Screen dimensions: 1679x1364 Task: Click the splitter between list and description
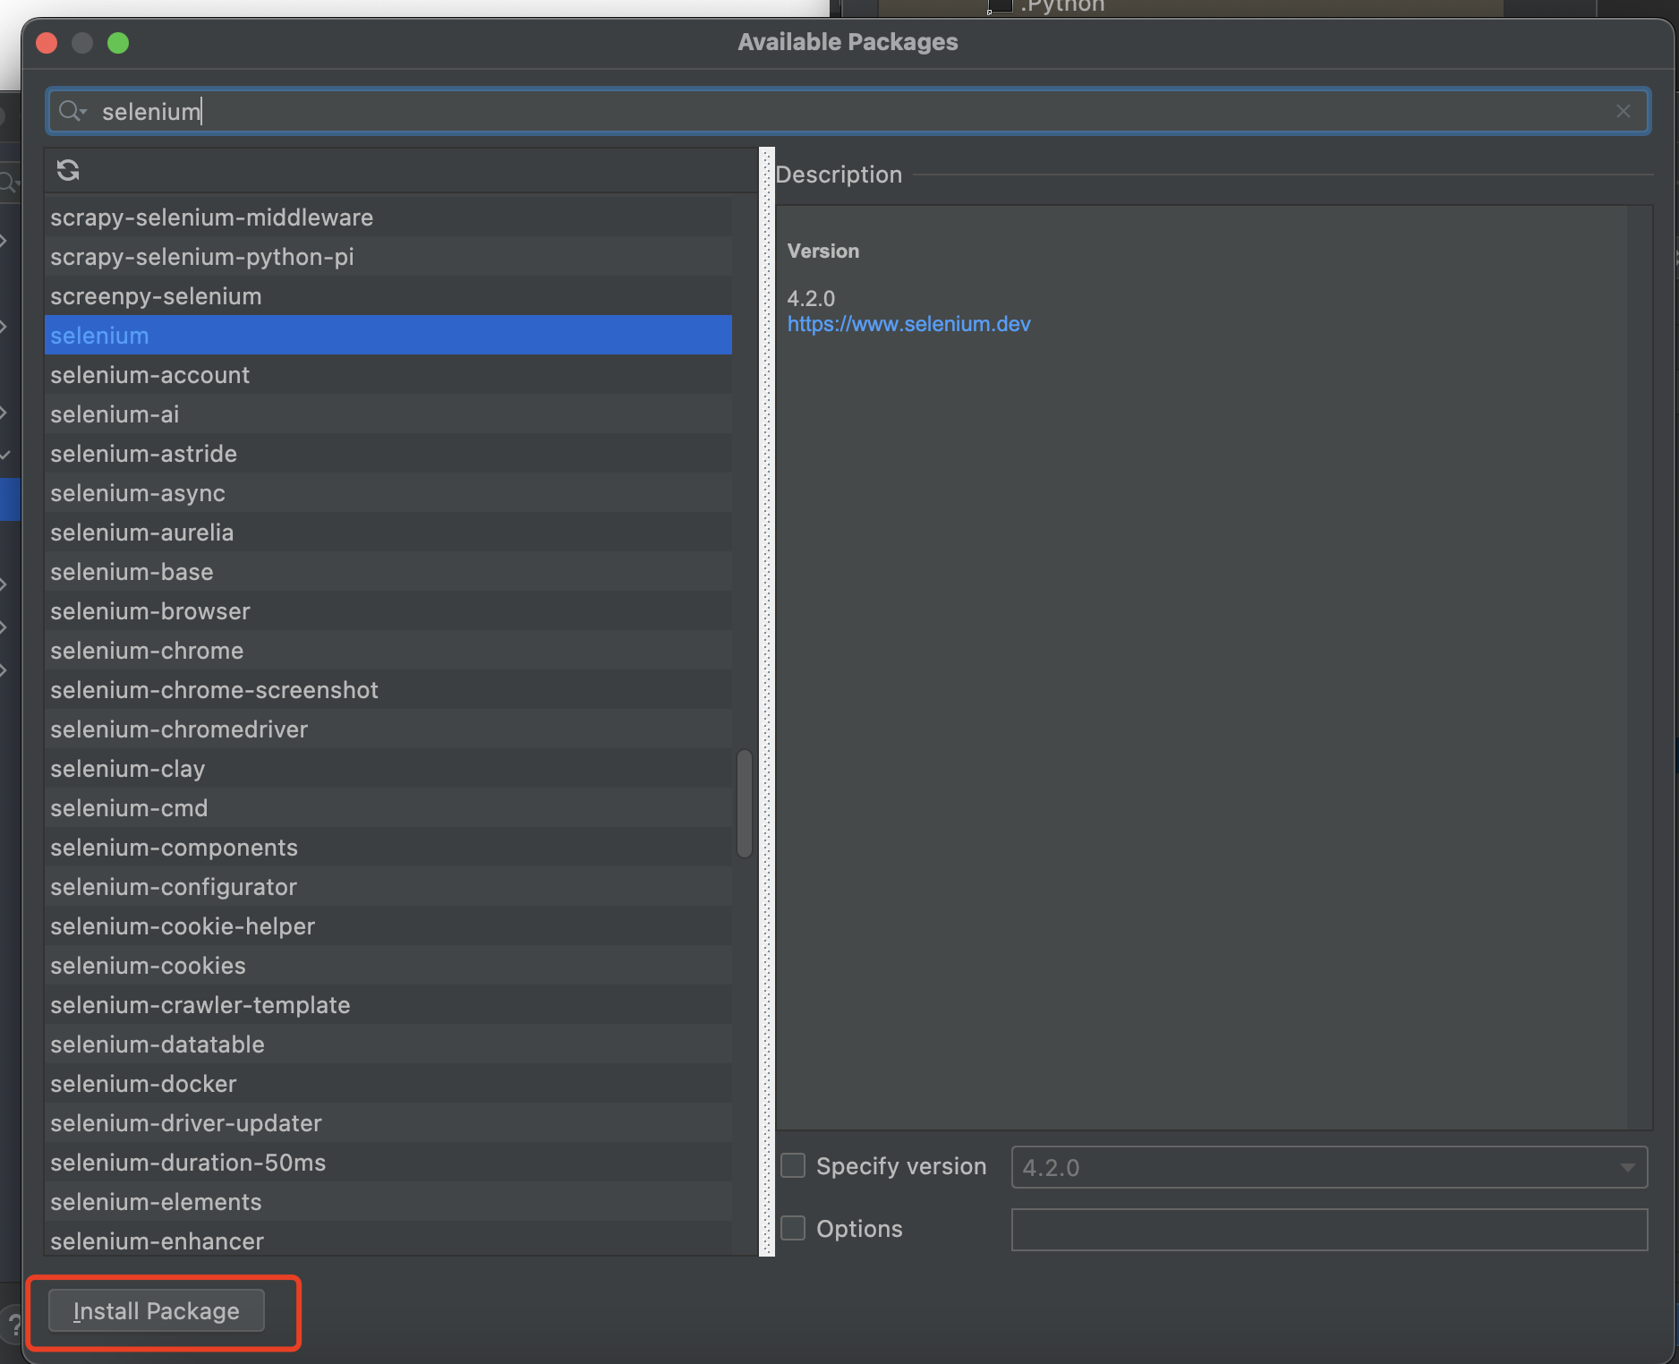click(767, 701)
